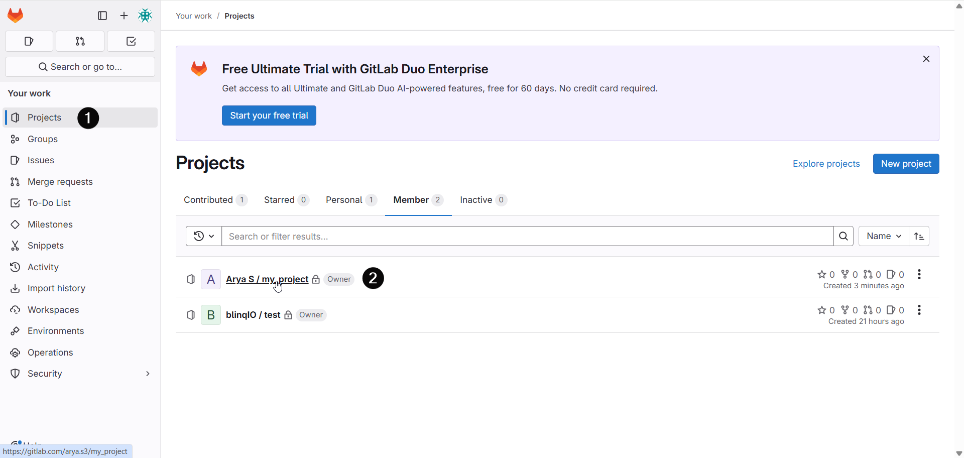Copy path of Arya S / my_project
This screenshot has height=458, width=964.
tap(190, 279)
